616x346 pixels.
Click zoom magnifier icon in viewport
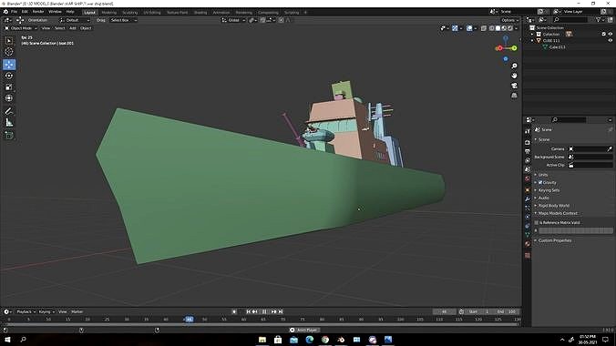[x=514, y=66]
